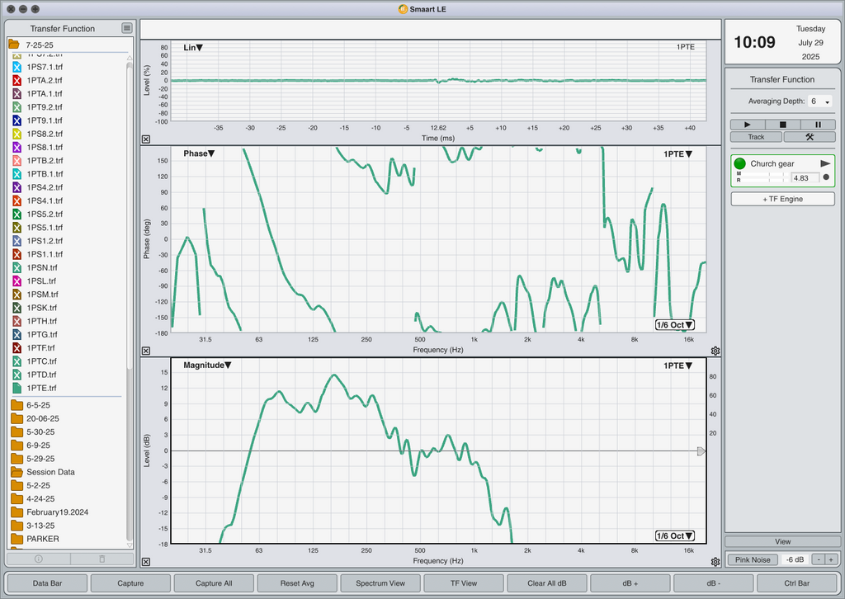
Task: Pause measurement with the pause button
Action: 818,125
